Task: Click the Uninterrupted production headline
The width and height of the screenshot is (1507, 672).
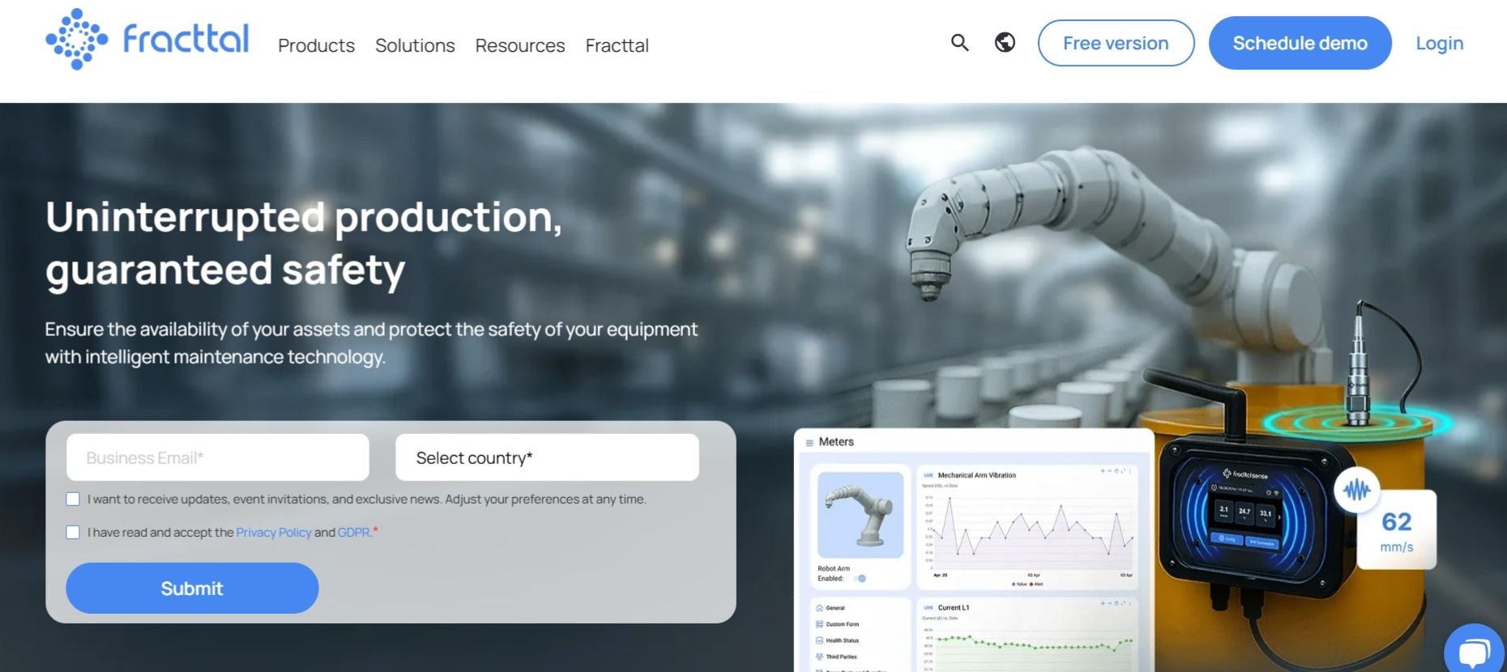Action: (x=304, y=243)
